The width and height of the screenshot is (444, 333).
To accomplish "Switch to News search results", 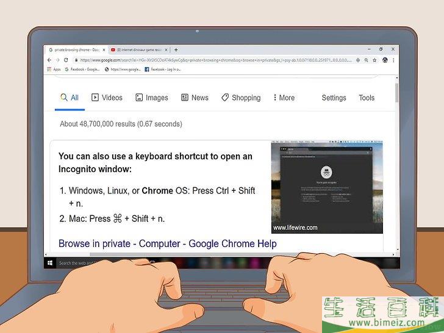I will (195, 98).
